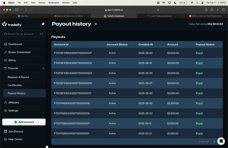
Task: Open a new tab with plus icon
Action: pos(218,10)
